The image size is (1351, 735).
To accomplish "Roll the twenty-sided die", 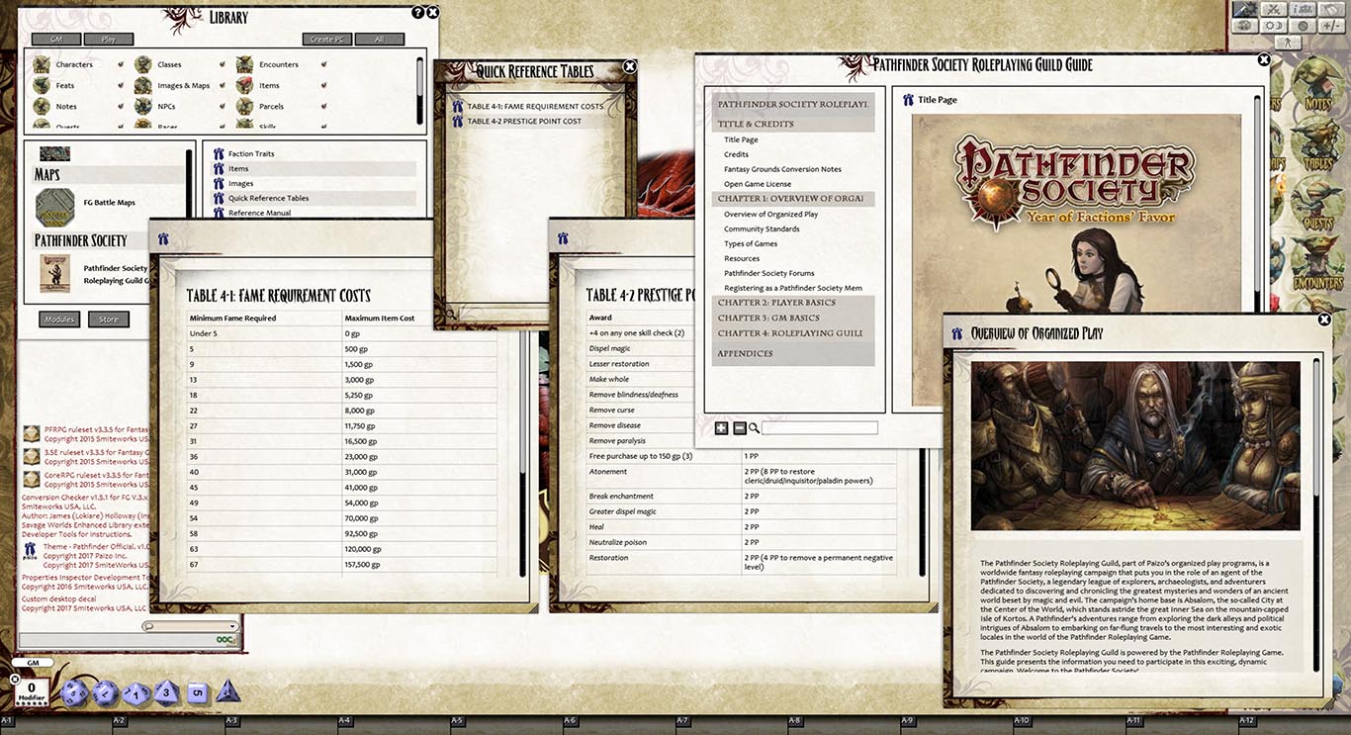I will 74,692.
